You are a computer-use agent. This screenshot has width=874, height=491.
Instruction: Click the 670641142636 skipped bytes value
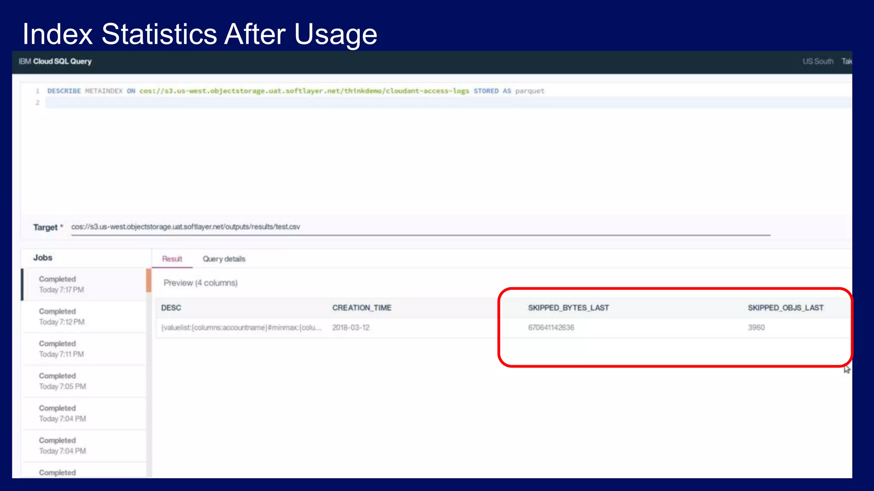pos(551,327)
